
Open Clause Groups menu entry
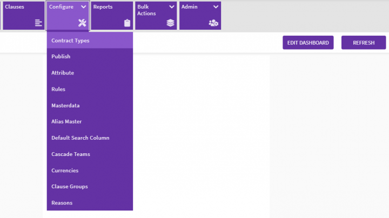coord(70,187)
